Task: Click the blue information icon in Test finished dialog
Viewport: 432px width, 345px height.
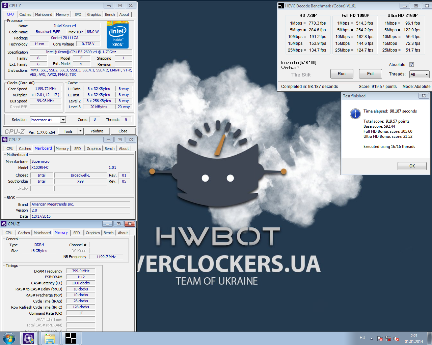Action: pos(355,114)
